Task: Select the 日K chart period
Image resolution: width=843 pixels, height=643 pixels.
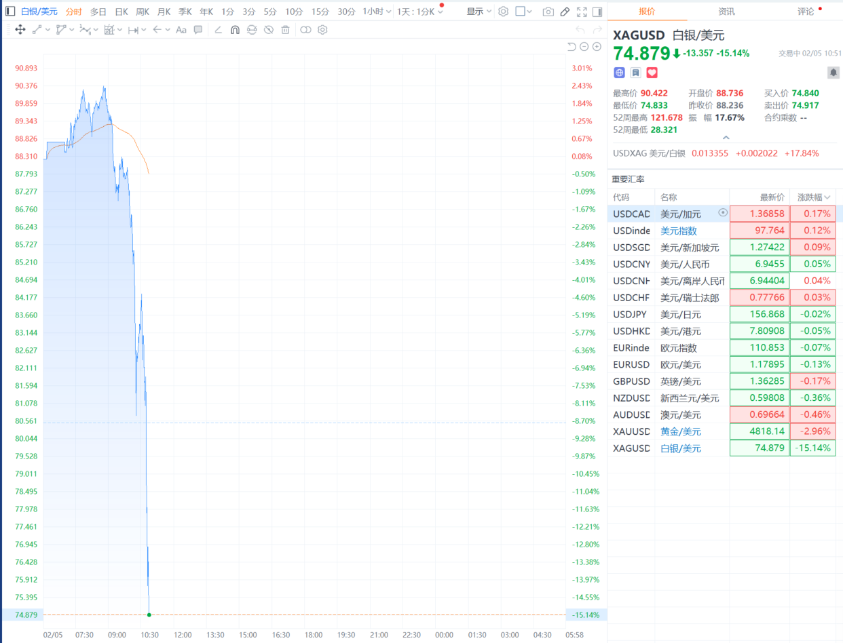Action: click(121, 12)
